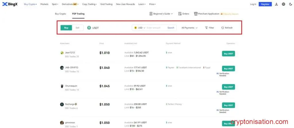
Task: Click the Register button
Action: click(x=265, y=4)
